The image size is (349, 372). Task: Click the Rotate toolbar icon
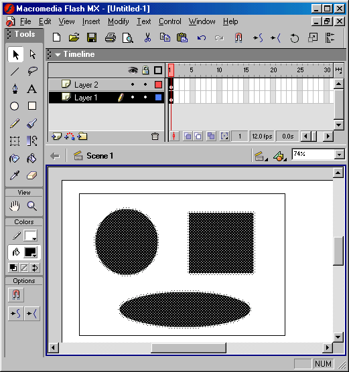click(294, 38)
